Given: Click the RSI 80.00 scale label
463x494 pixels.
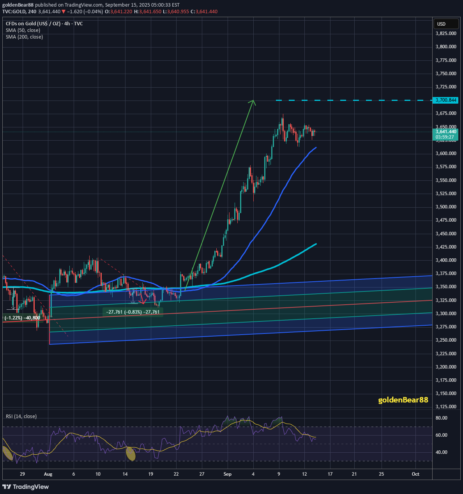Looking at the screenshot, I should pos(442,418).
